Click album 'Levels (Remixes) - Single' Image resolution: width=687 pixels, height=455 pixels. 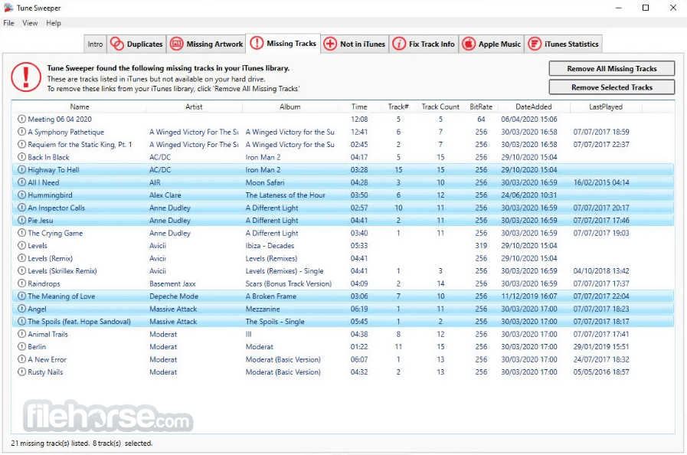[284, 271]
